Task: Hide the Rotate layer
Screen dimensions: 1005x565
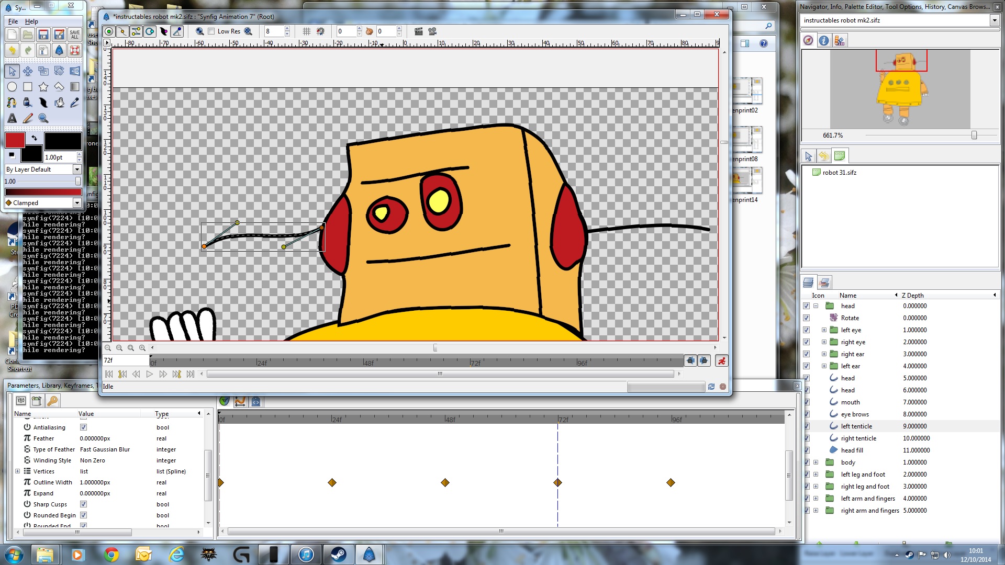Action: coord(807,318)
